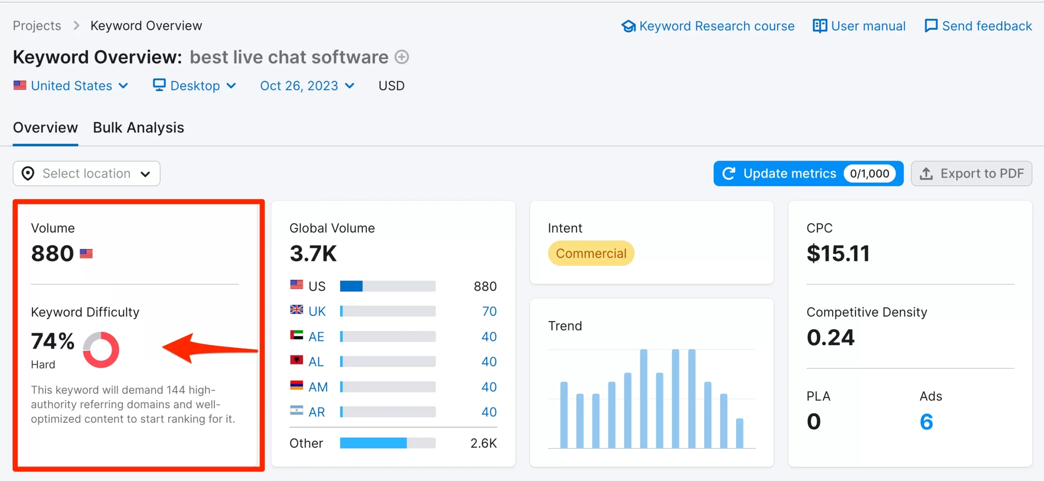
Task: Click the Keyword Research course graduation cap icon
Action: click(628, 26)
